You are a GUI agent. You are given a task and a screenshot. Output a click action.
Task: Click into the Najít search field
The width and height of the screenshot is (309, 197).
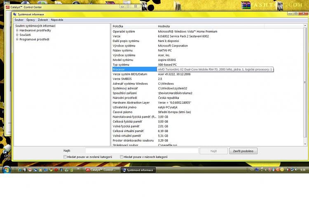tap(142, 151)
